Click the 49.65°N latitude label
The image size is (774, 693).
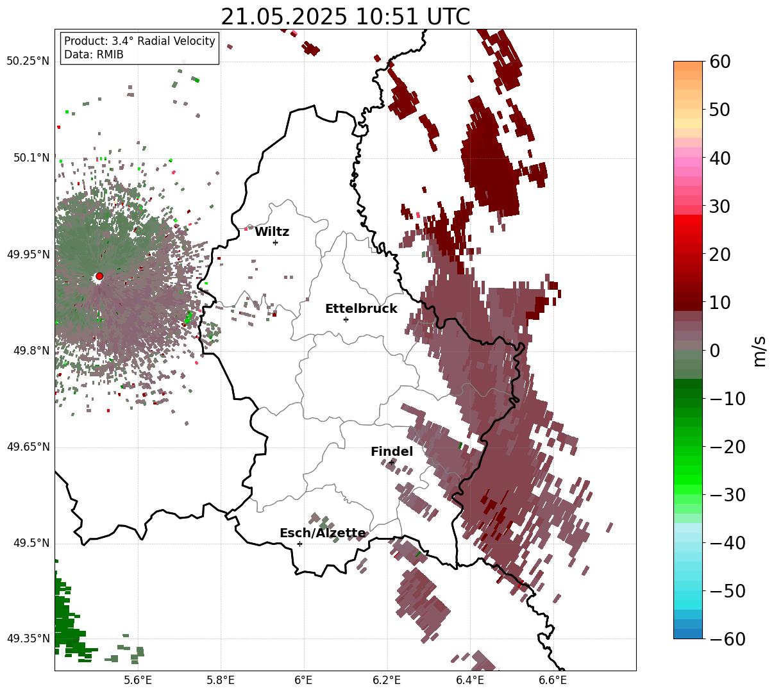28,447
